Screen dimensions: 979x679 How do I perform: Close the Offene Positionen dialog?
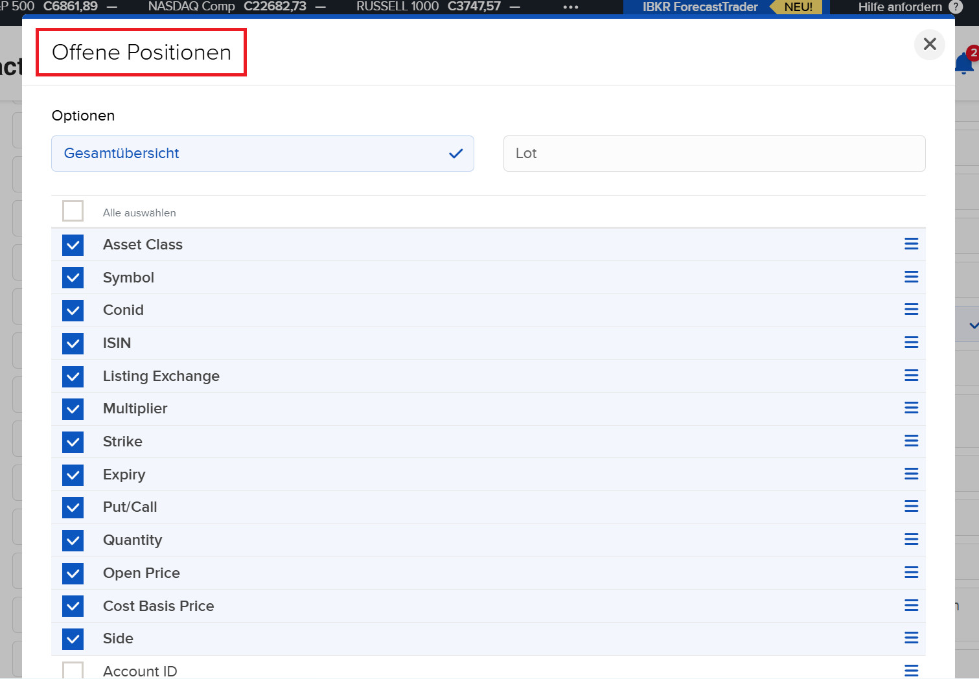point(930,44)
